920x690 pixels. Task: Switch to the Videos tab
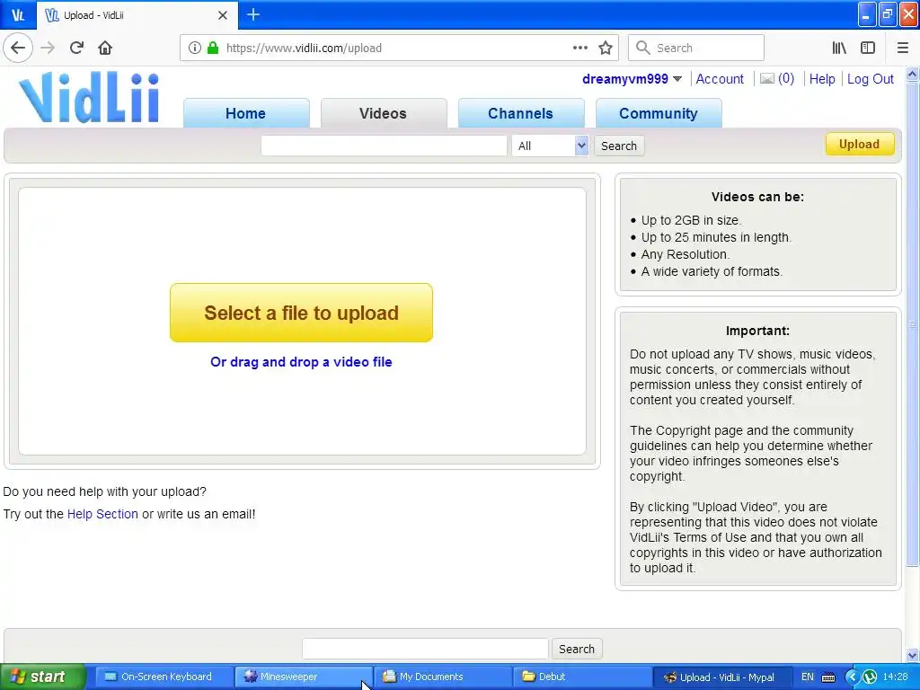coord(383,113)
